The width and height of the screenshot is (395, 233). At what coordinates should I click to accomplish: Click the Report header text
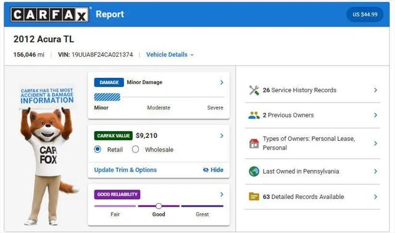(110, 14)
